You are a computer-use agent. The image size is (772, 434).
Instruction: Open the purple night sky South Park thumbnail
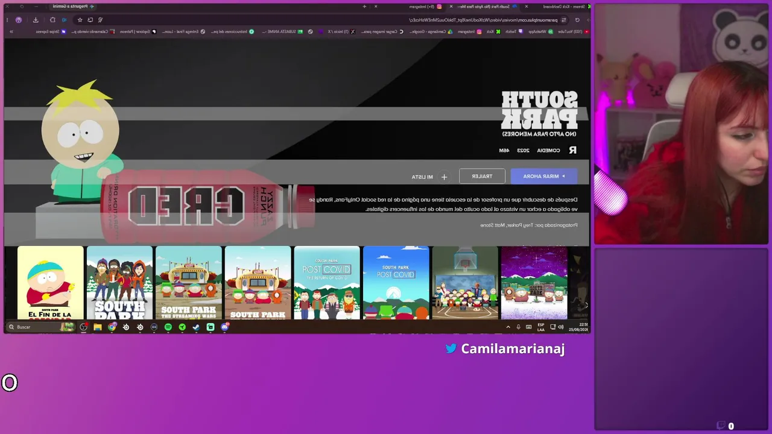(534, 283)
